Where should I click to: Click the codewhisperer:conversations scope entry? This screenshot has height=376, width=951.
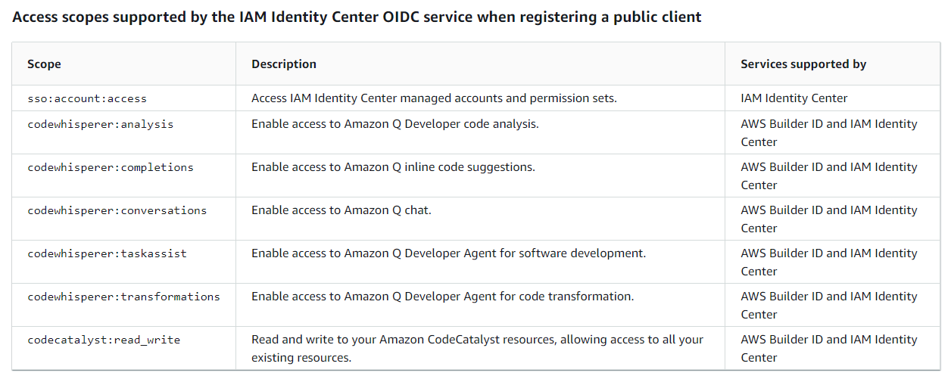pyautogui.click(x=117, y=210)
